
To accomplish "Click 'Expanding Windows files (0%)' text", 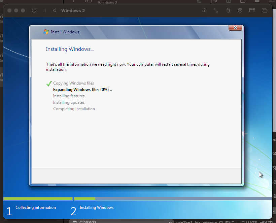I will click(x=82, y=90).
